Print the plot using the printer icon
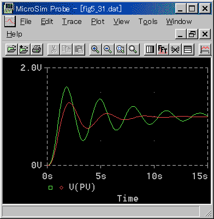214x219 pixels. click(x=37, y=49)
